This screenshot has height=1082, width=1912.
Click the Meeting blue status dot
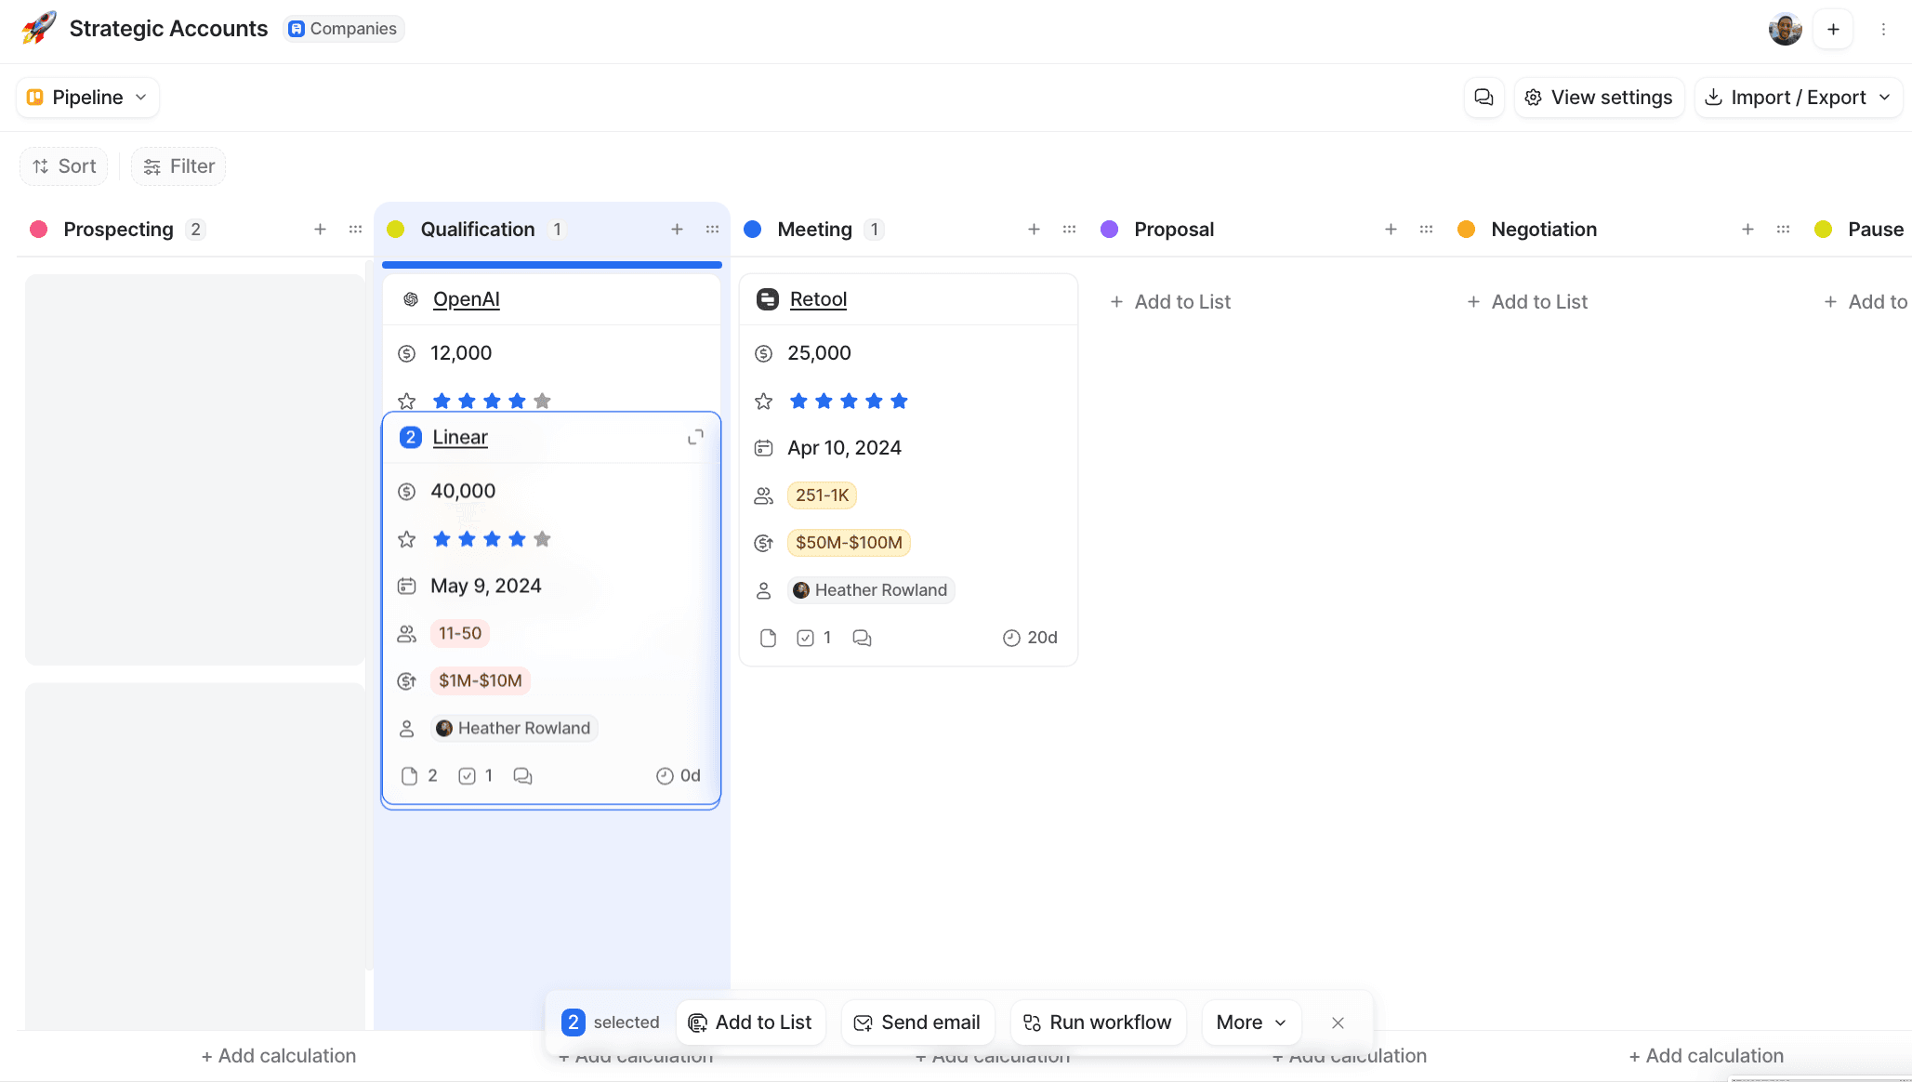(x=753, y=230)
